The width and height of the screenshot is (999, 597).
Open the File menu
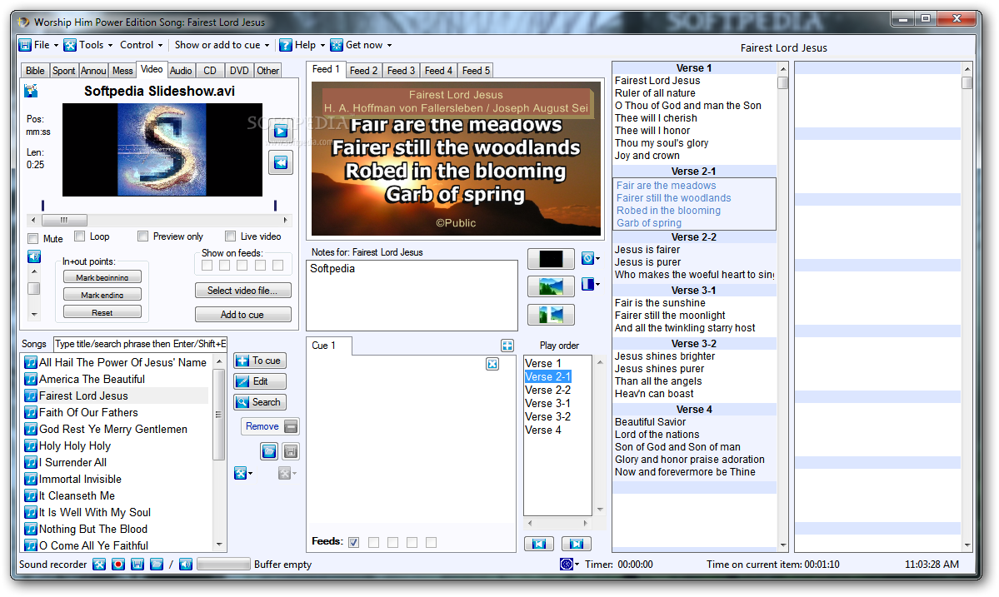pos(39,45)
